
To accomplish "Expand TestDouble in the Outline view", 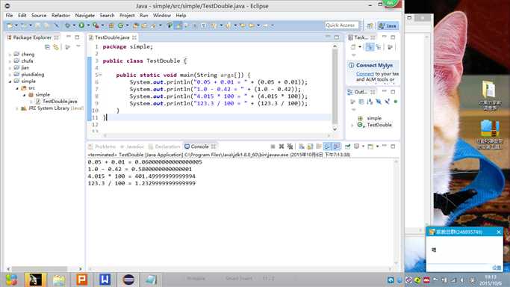I will click(x=352, y=125).
